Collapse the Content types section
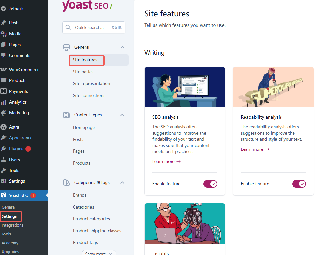 122,115
